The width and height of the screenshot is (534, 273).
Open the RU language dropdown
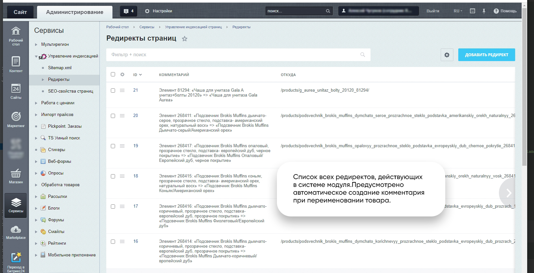[458, 11]
